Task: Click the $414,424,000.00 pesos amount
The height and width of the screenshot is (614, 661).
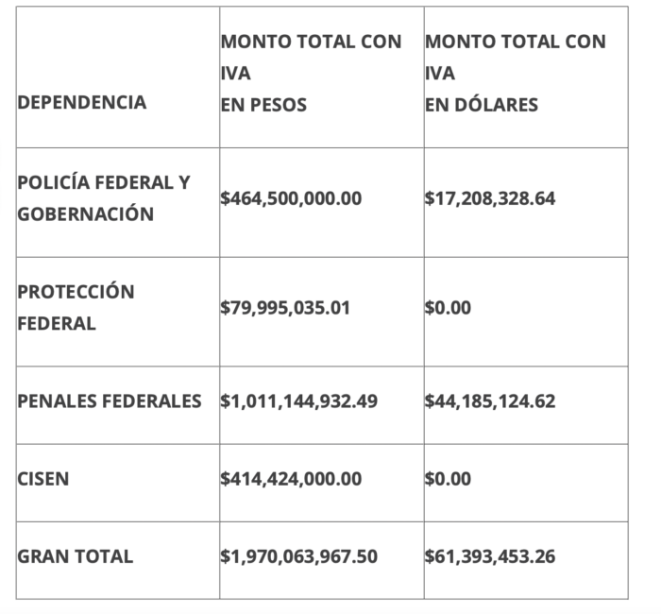Action: pos(291,479)
